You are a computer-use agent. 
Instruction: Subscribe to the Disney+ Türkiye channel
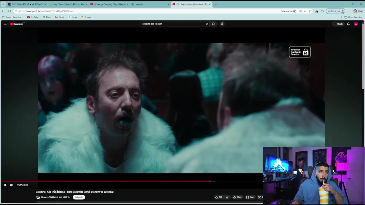[79, 197]
